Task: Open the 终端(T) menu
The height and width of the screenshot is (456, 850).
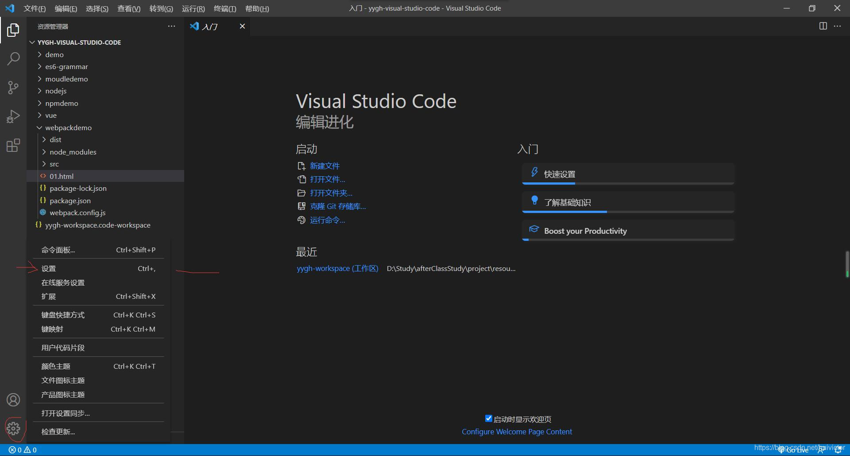Action: (225, 8)
